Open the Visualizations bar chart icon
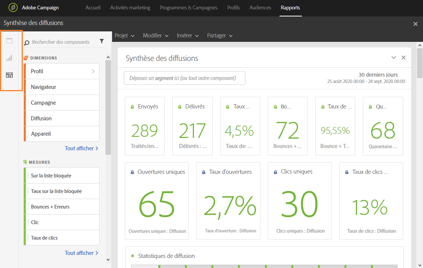Image resolution: width=423 pixels, height=268 pixels. pyautogui.click(x=9, y=58)
